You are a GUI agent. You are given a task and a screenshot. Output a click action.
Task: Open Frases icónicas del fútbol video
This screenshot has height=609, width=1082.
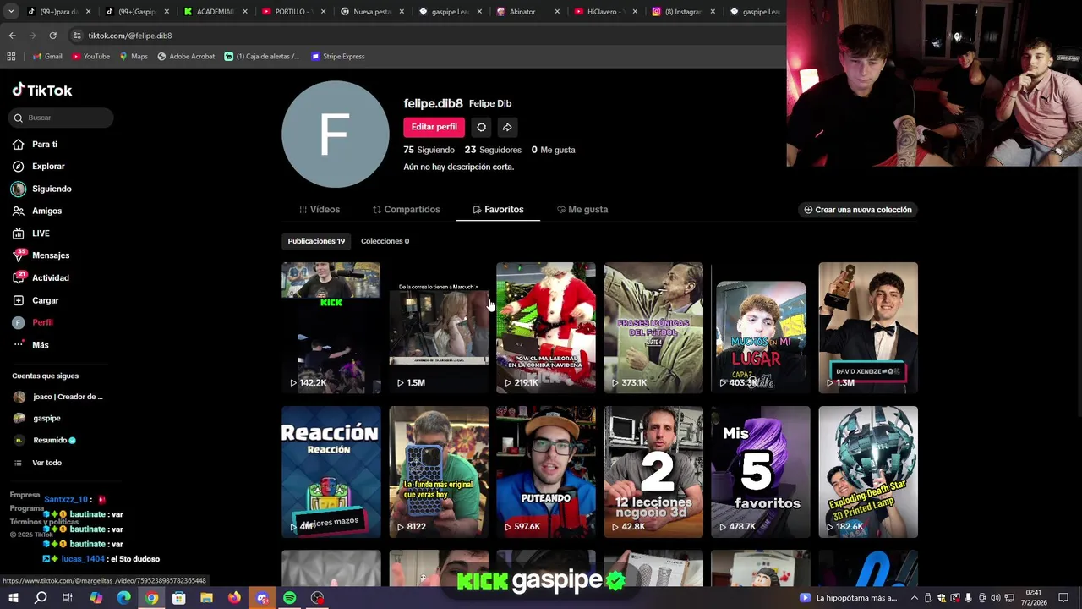pyautogui.click(x=653, y=328)
